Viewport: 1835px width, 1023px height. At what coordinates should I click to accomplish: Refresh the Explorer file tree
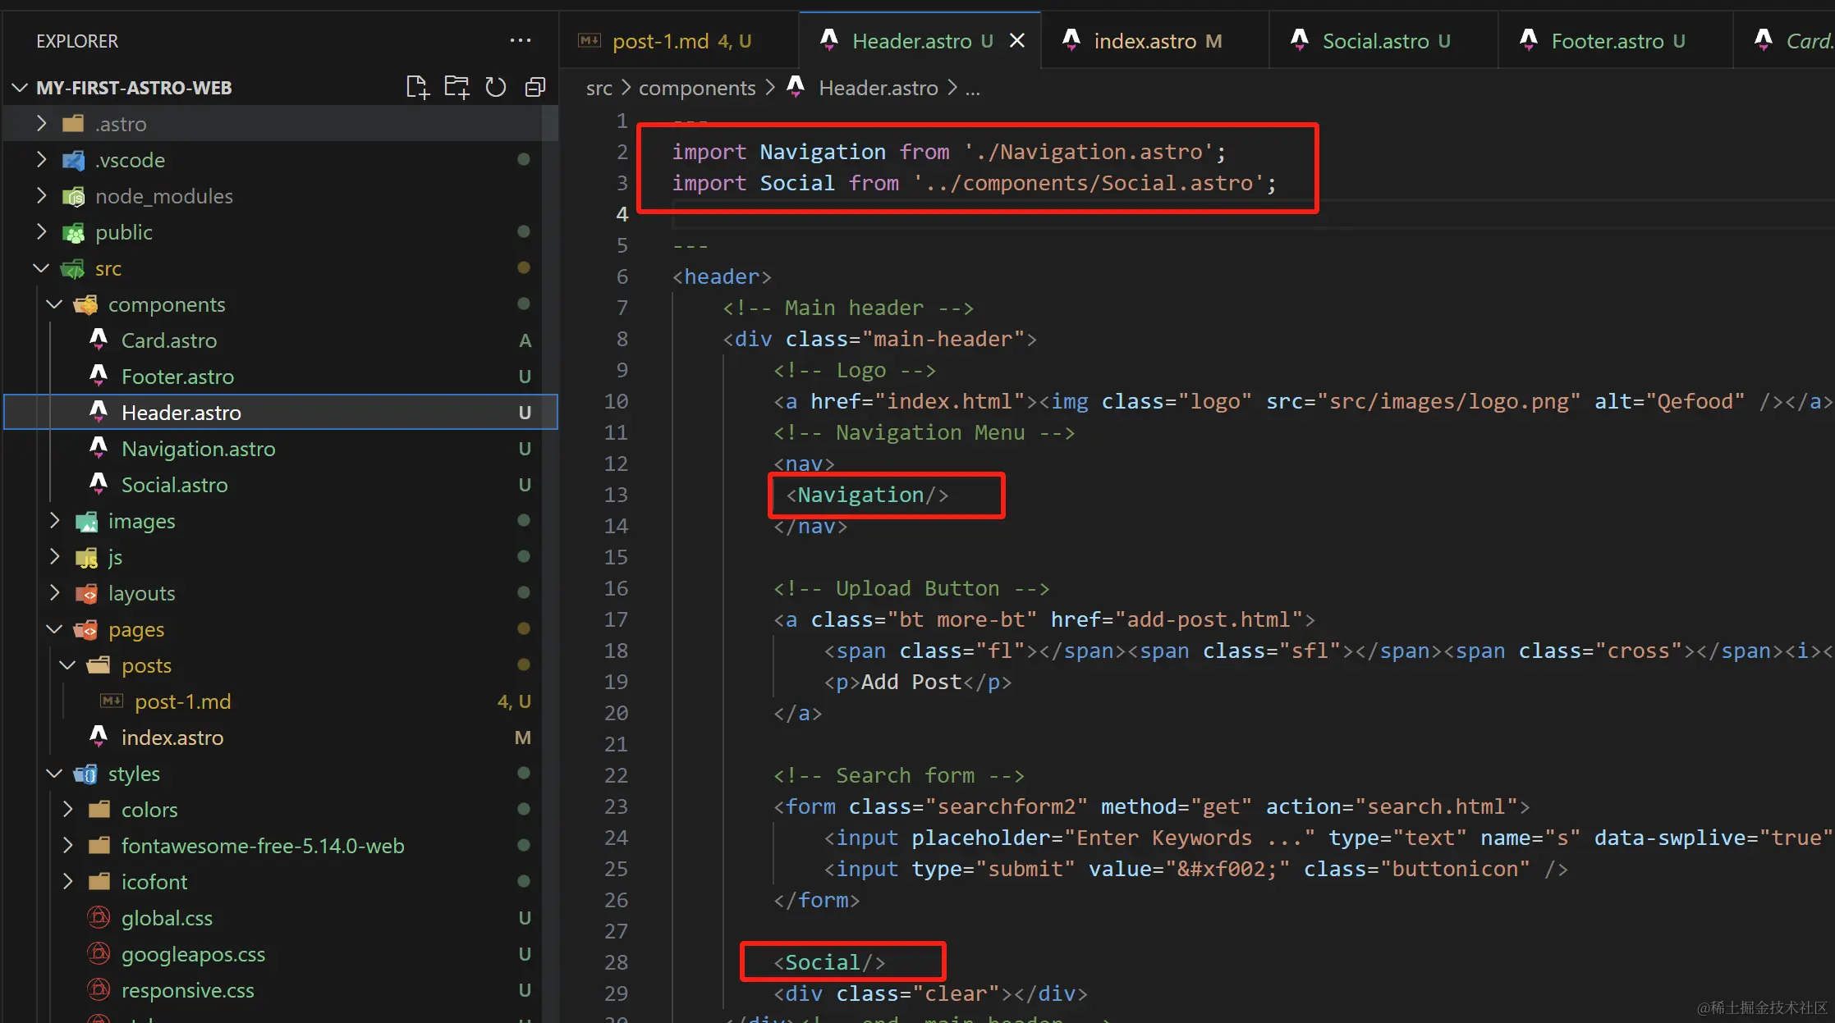pyautogui.click(x=496, y=87)
